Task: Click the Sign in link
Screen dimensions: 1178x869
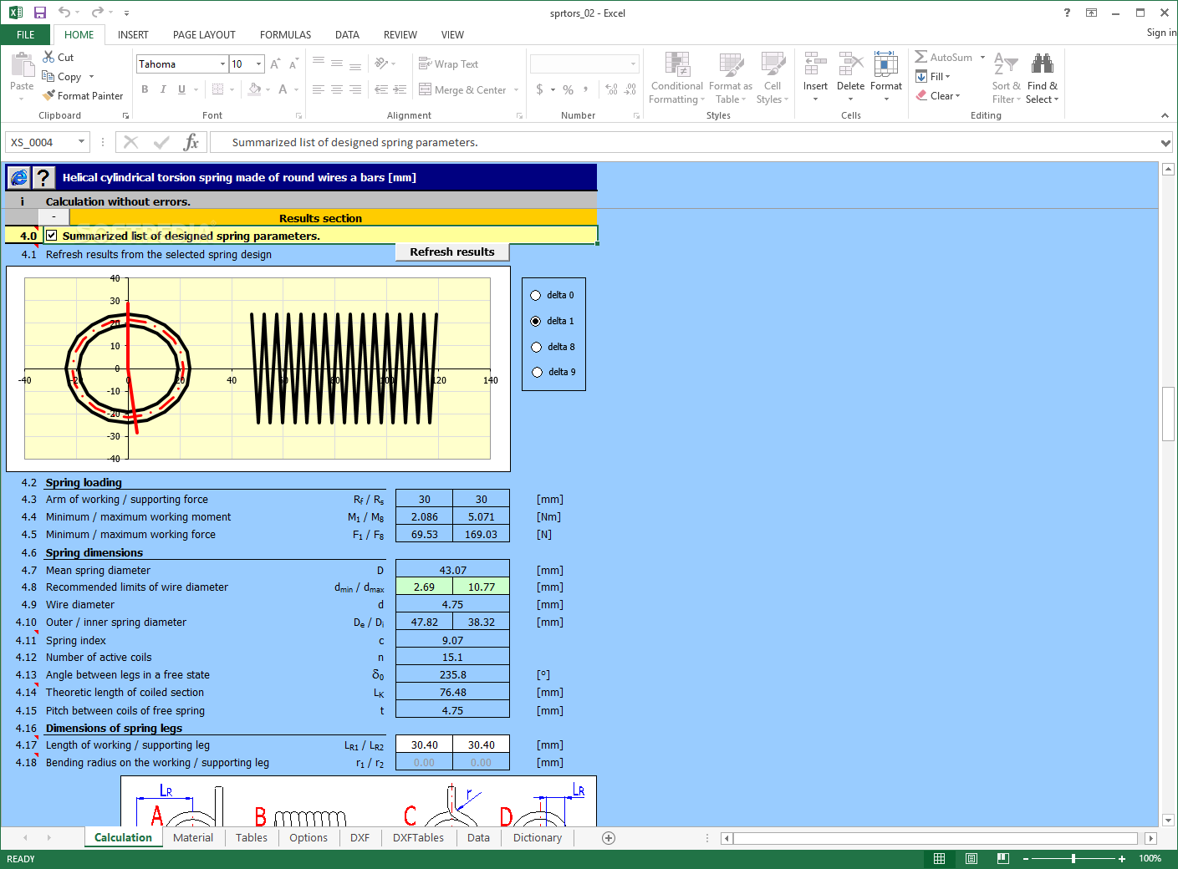Action: (x=1161, y=33)
